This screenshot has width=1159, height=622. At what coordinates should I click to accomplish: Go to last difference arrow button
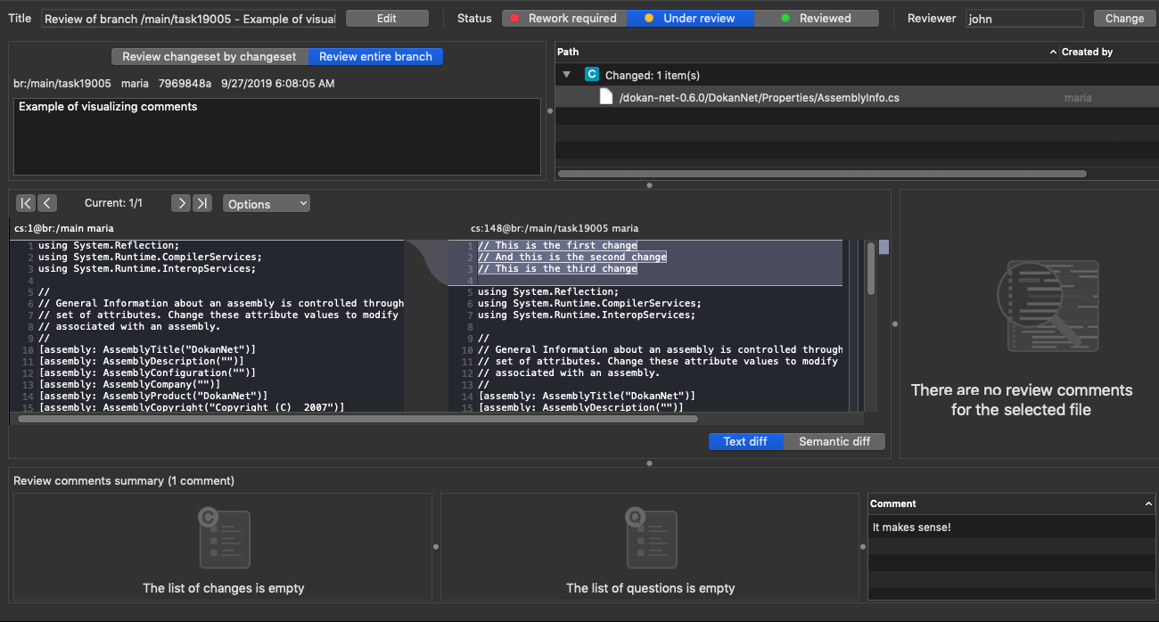(x=202, y=203)
